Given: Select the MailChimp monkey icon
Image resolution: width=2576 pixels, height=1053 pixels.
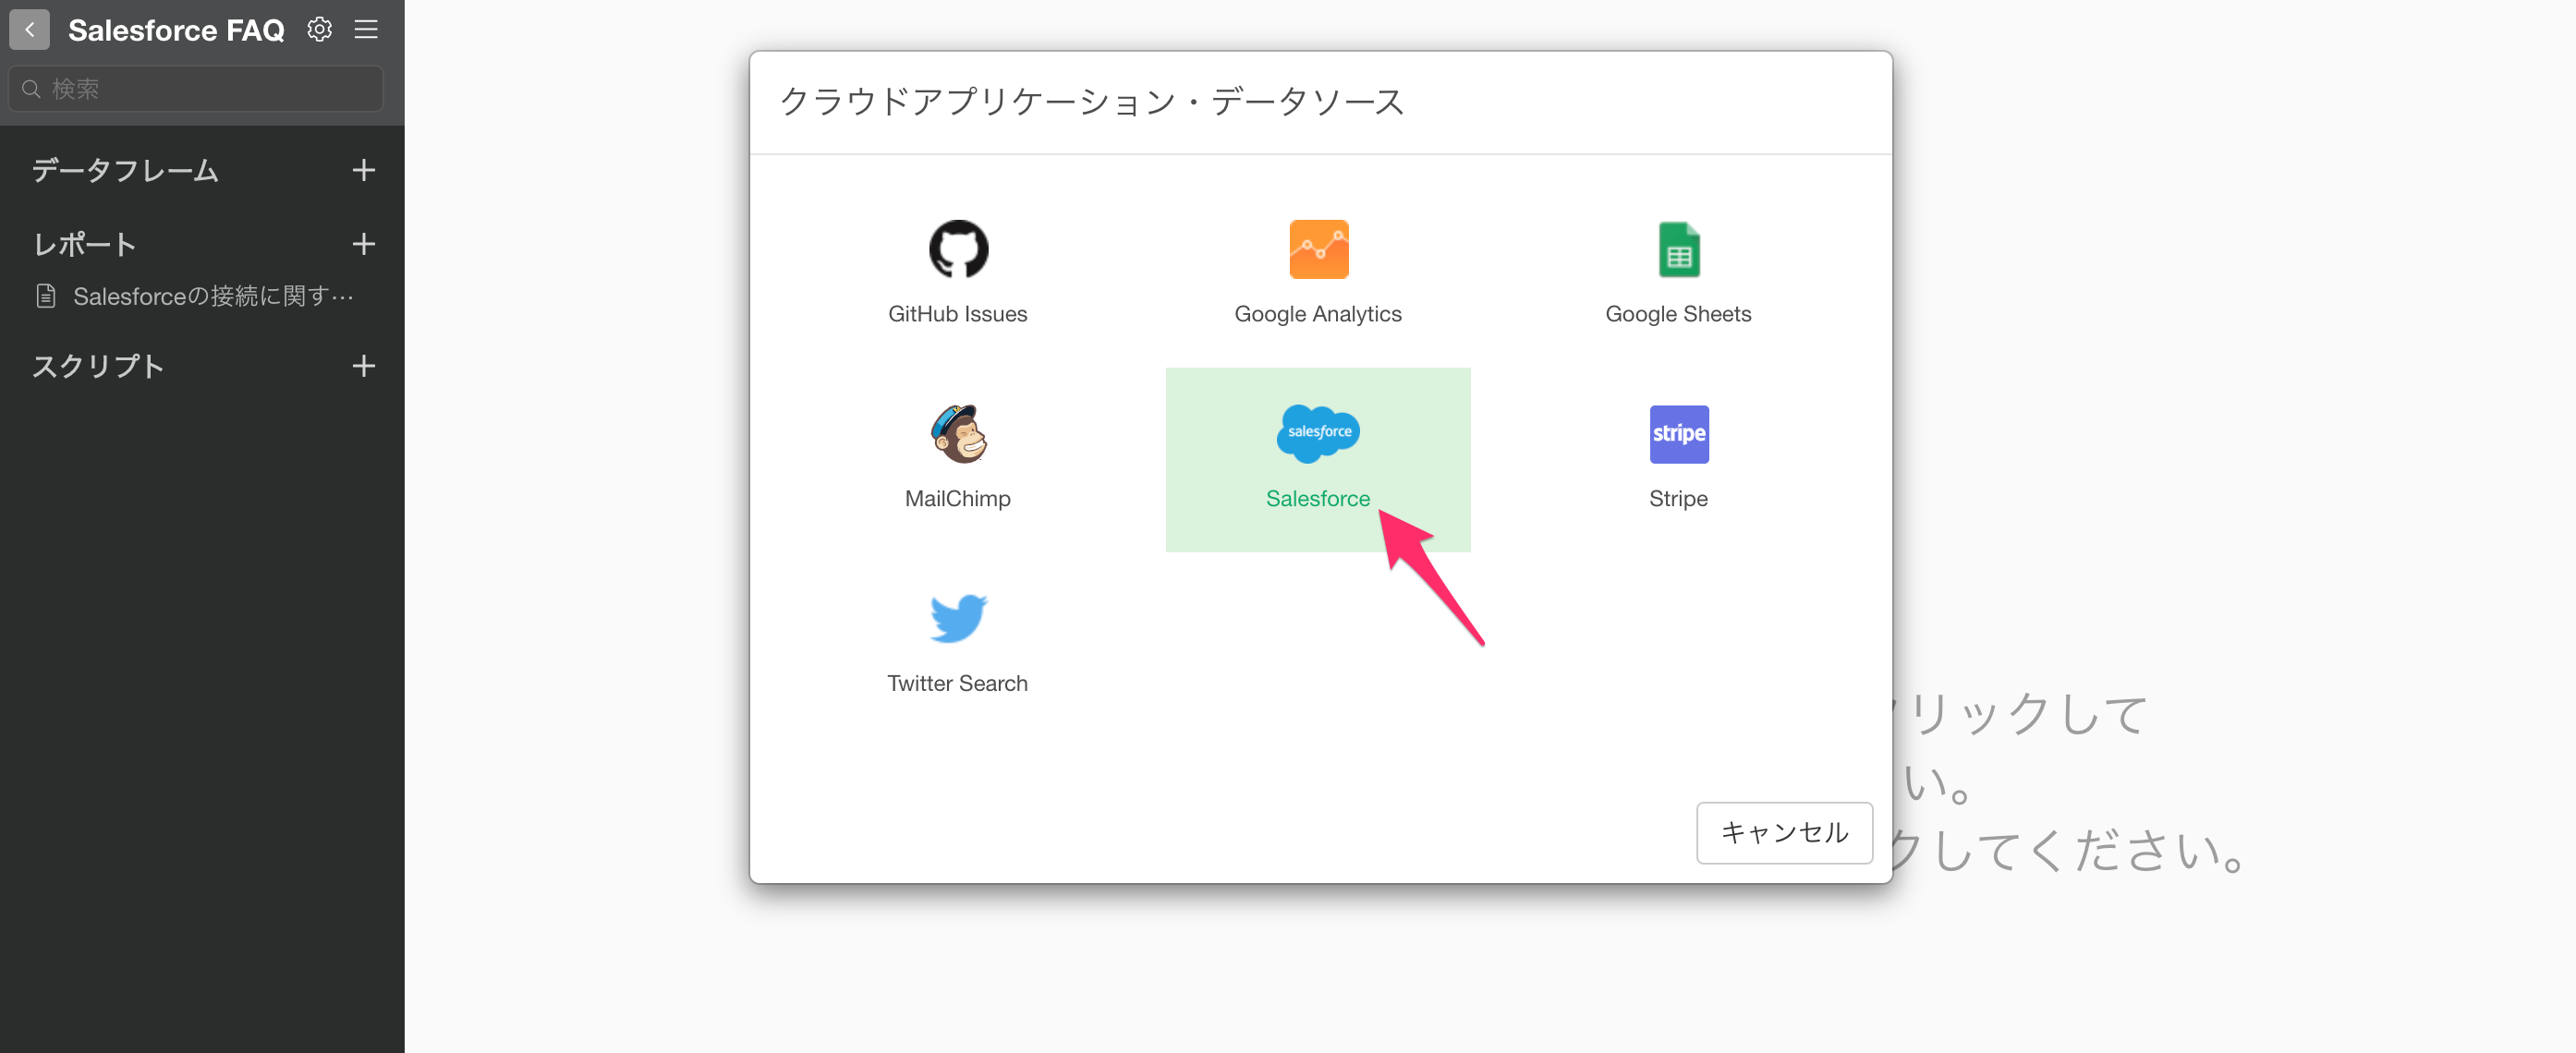Looking at the screenshot, I should tap(958, 434).
